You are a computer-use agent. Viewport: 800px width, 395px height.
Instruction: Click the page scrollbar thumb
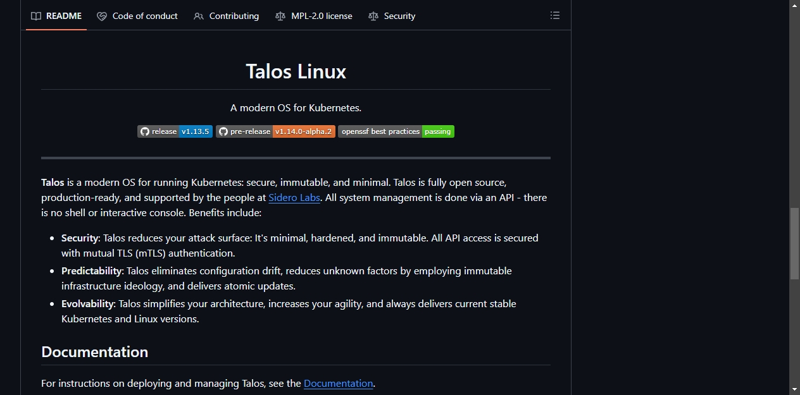click(795, 243)
